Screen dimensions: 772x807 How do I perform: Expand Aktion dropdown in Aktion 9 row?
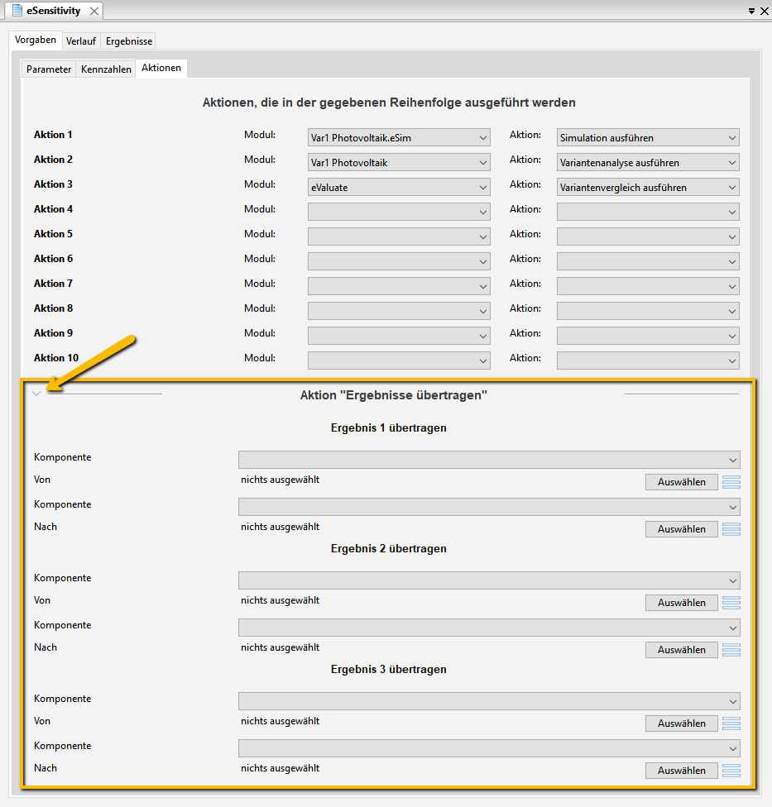tap(648, 336)
